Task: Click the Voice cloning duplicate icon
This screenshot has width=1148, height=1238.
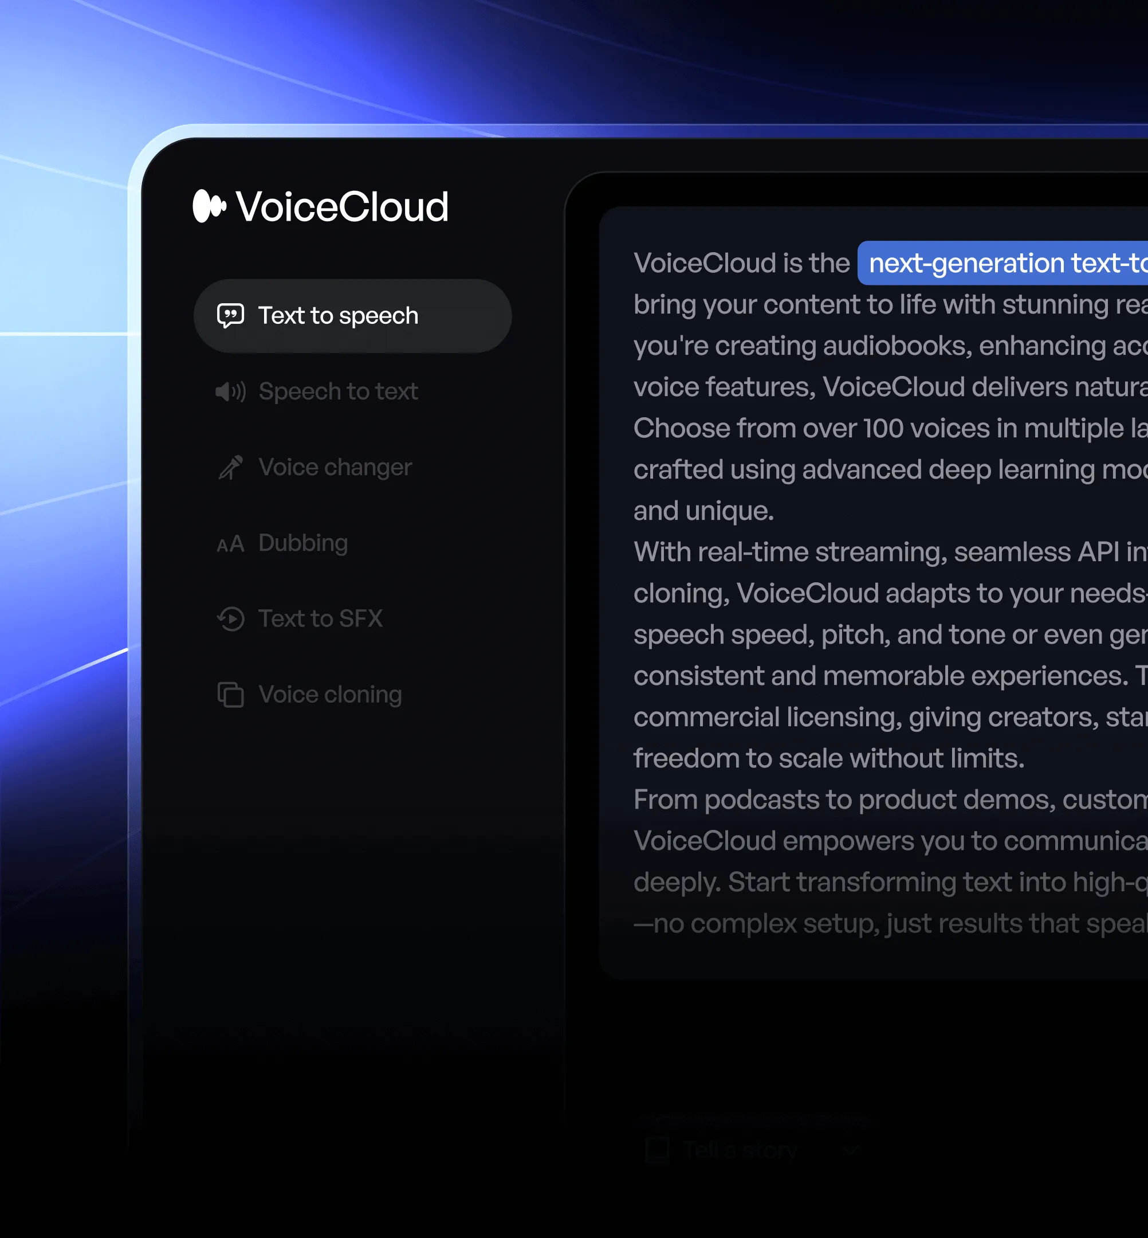Action: click(x=230, y=695)
